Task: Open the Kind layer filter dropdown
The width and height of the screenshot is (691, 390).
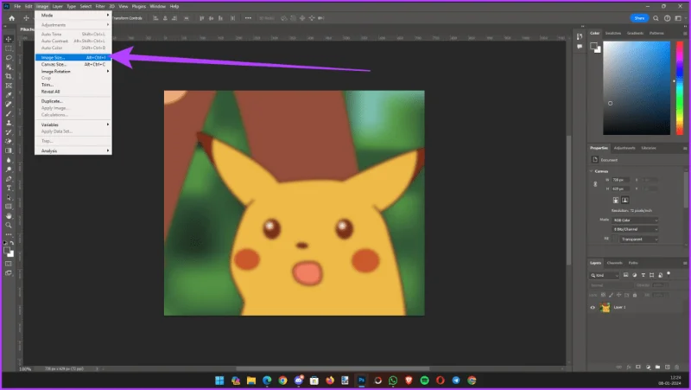Action: click(x=605, y=275)
